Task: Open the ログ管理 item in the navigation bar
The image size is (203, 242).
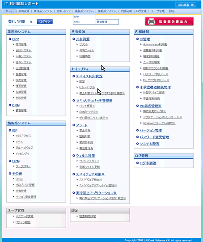Action: tap(141, 11)
